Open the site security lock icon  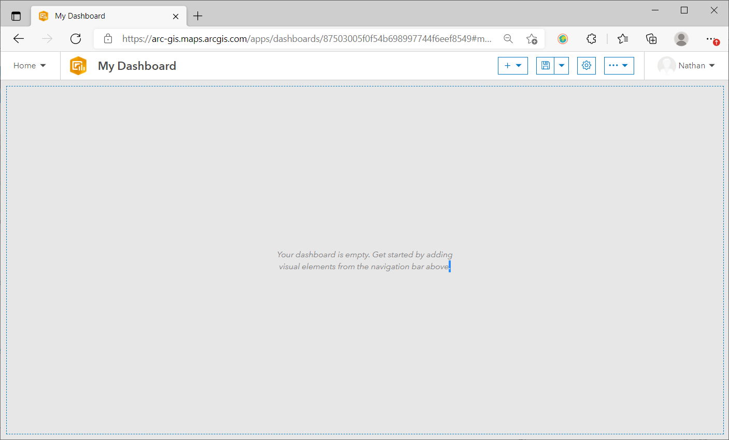[107, 39]
